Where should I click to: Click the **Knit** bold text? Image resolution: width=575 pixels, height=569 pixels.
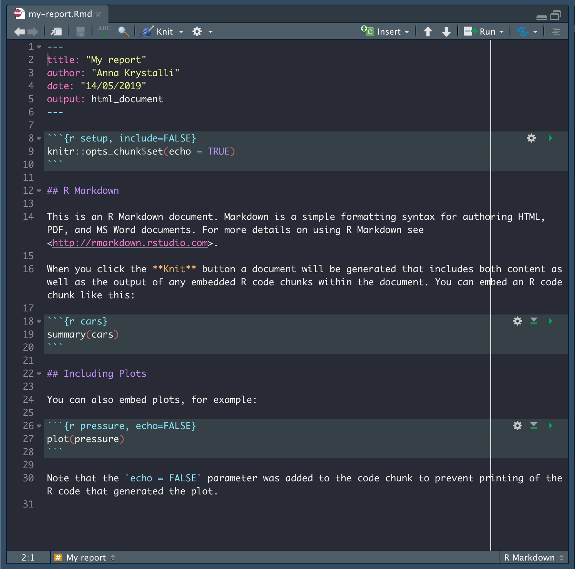point(174,269)
